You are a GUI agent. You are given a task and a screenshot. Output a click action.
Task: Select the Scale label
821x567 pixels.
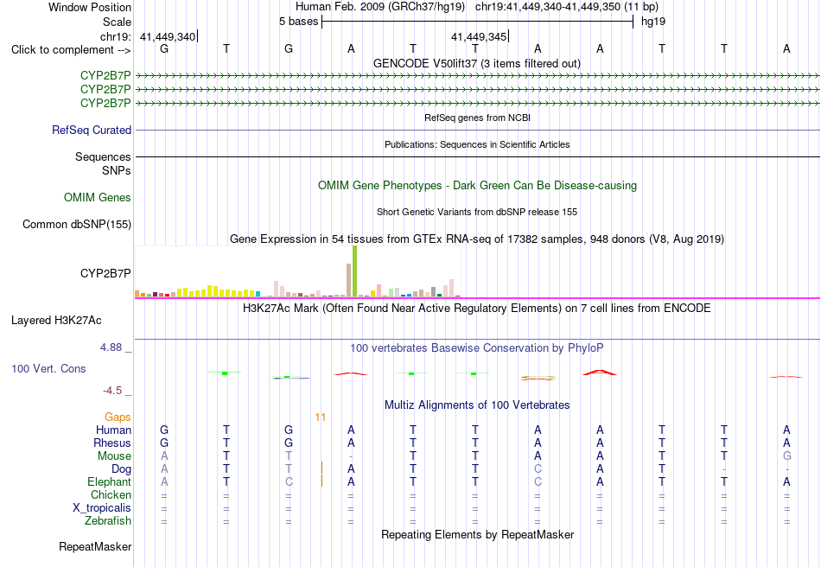pyautogui.click(x=117, y=22)
